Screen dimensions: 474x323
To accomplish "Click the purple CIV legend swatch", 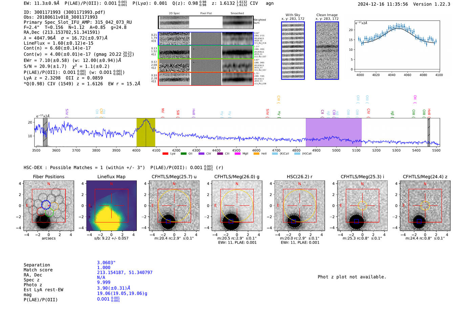I will [201, 154].
